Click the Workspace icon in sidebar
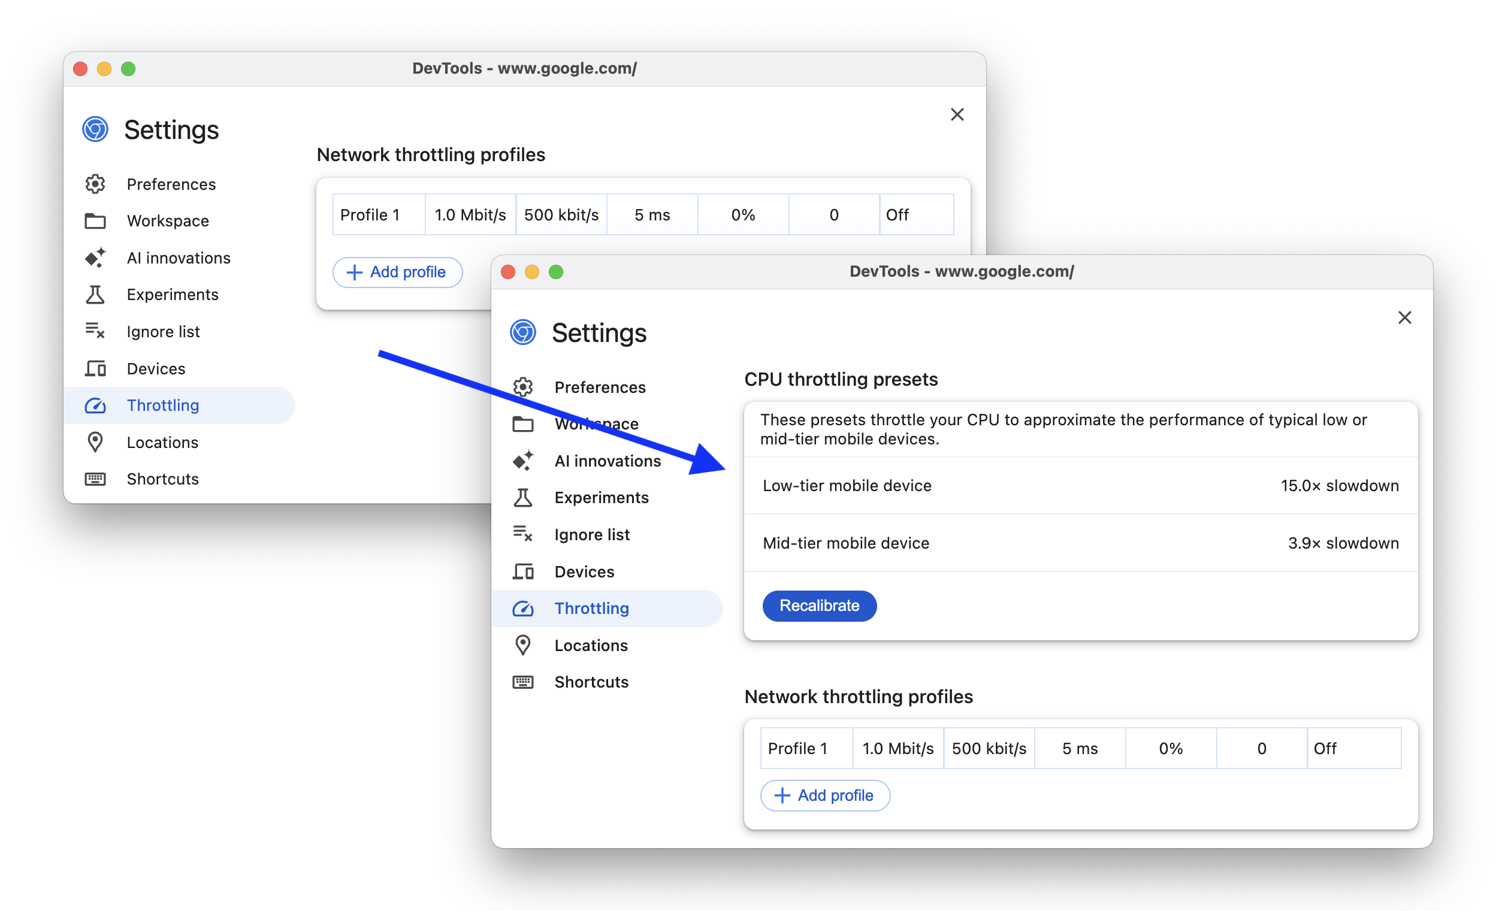The height and width of the screenshot is (911, 1508). coord(95,221)
